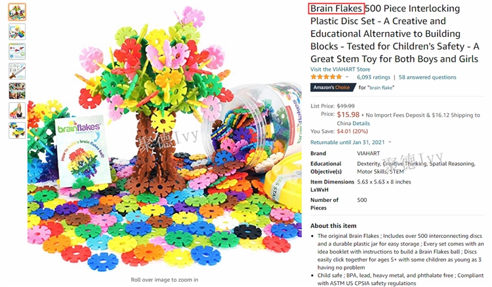Select the sixth product thumbnail
Viewport: 492px width, 287px height.
point(17,111)
